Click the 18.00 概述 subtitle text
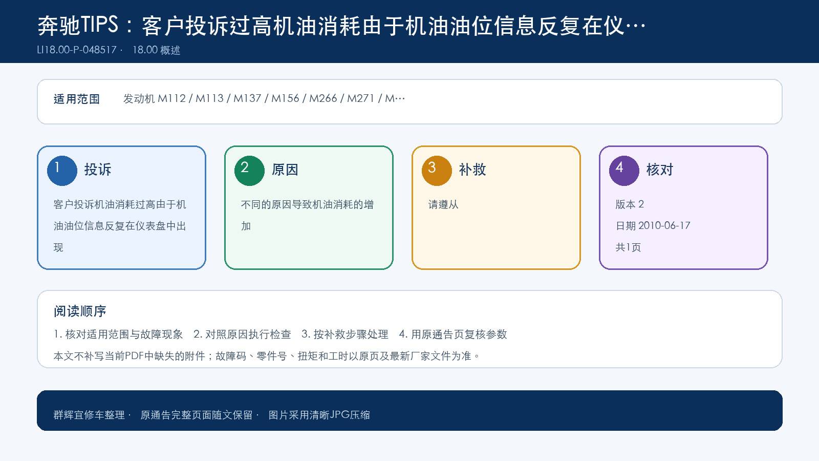 pyautogui.click(x=156, y=50)
